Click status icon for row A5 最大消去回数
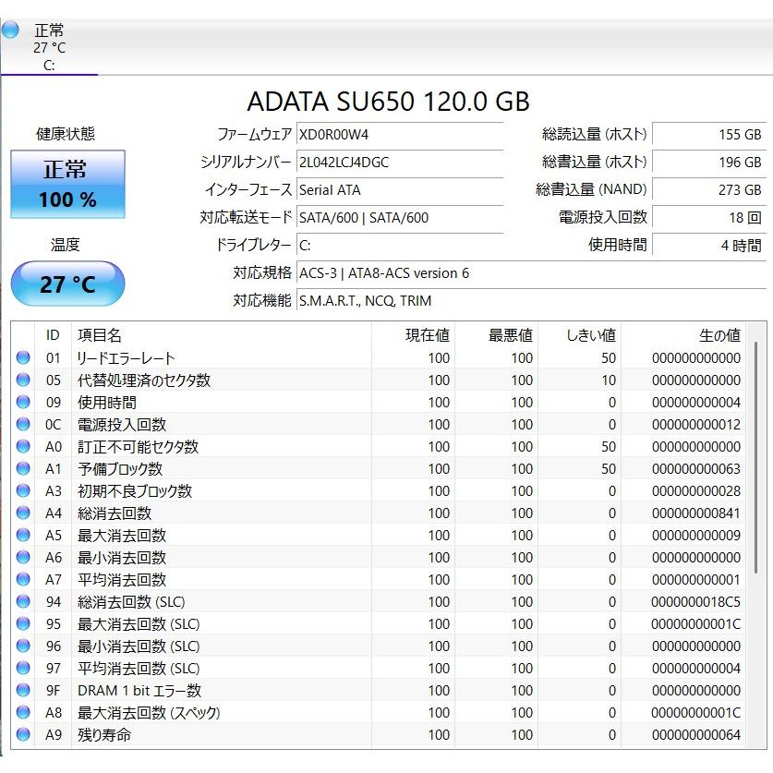 (x=23, y=535)
